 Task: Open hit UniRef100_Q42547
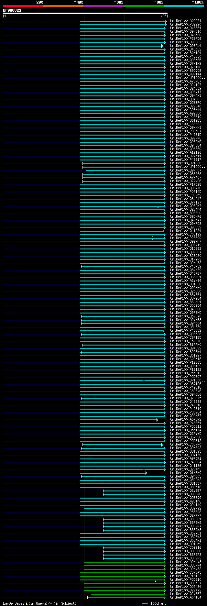coord(186,220)
